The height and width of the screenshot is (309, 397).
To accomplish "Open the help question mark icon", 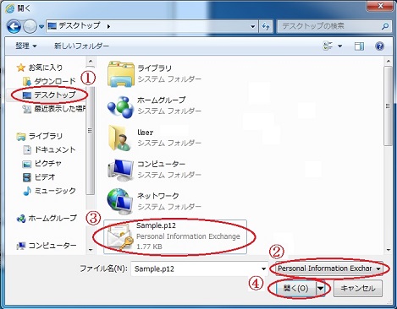I will point(380,46).
